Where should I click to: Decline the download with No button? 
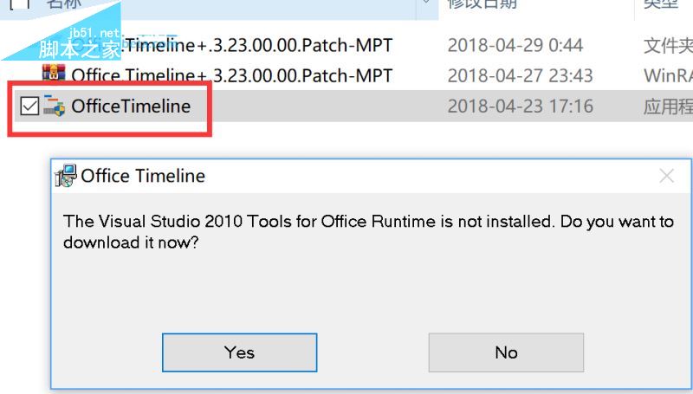[x=506, y=352]
